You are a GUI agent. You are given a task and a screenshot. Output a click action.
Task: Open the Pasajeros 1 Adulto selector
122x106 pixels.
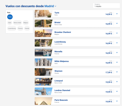pos(107,6)
